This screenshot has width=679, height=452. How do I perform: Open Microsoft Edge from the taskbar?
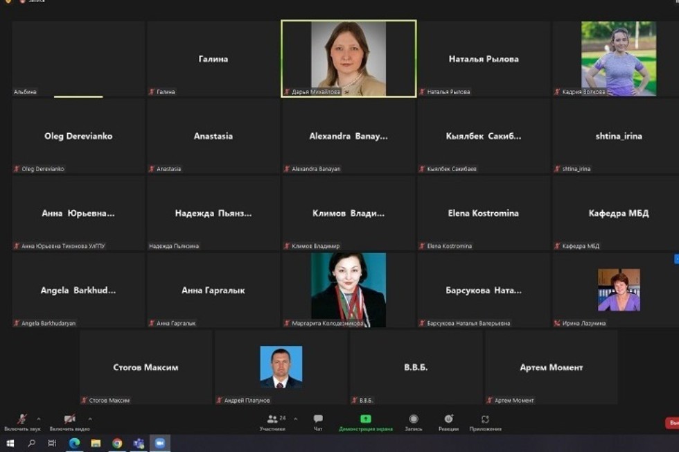[x=74, y=444]
